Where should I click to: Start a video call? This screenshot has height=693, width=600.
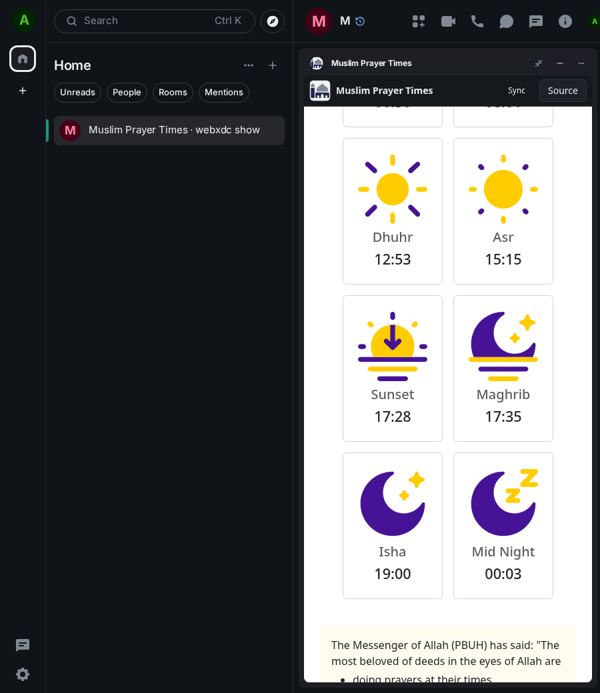(448, 21)
